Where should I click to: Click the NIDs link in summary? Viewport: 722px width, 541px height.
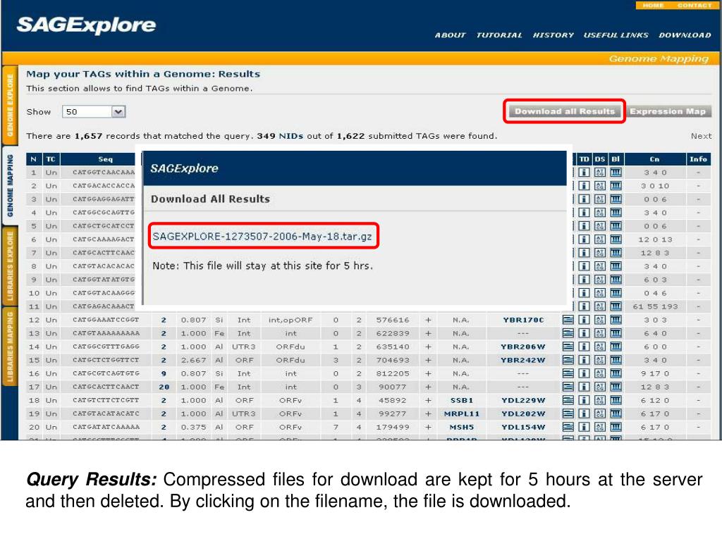(x=290, y=136)
